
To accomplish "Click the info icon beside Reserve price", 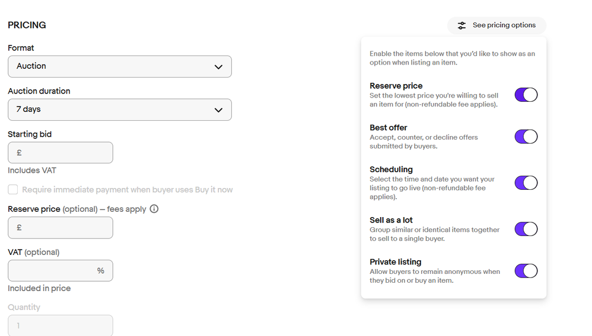I will coord(154,209).
